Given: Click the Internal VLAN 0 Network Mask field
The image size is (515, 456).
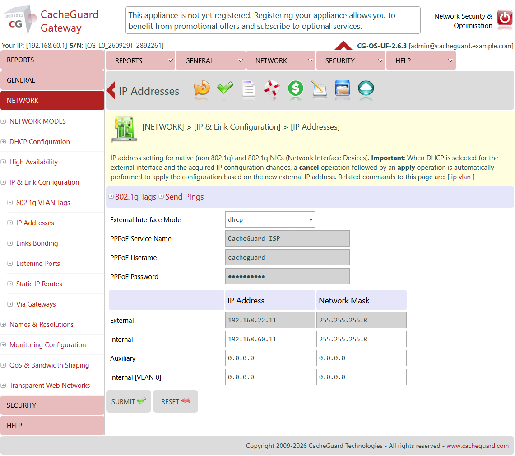Looking at the screenshot, I should (x=361, y=377).
